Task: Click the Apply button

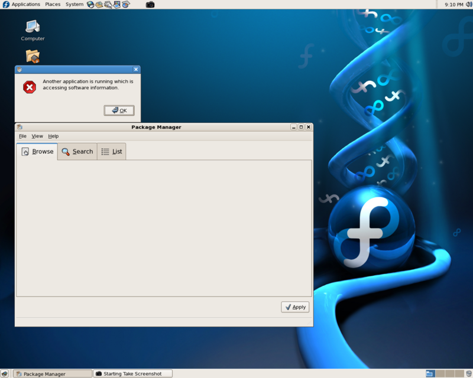Action: [295, 307]
